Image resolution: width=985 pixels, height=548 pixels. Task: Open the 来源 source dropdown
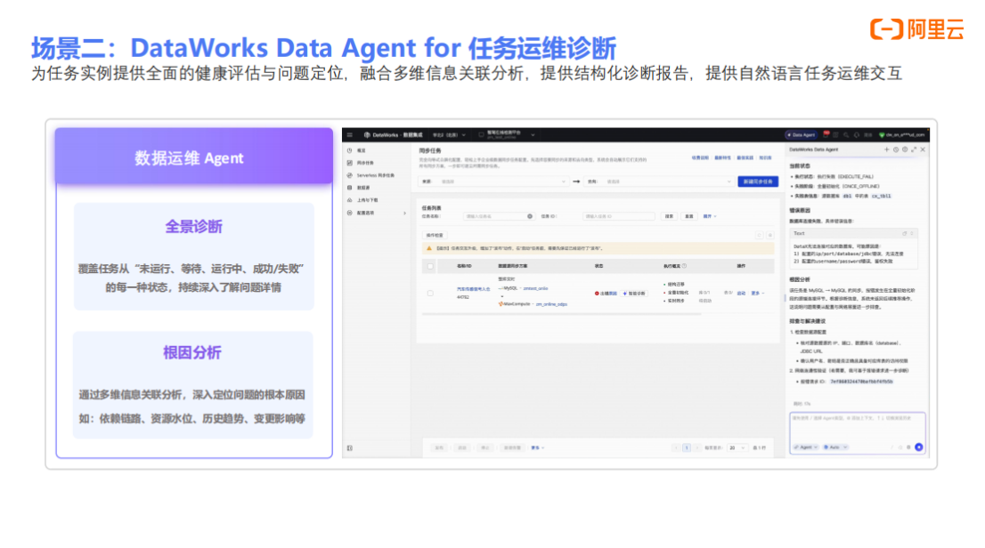point(493,181)
